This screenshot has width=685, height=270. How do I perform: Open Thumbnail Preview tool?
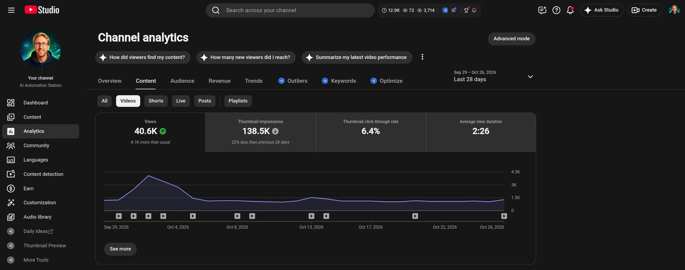point(40,245)
